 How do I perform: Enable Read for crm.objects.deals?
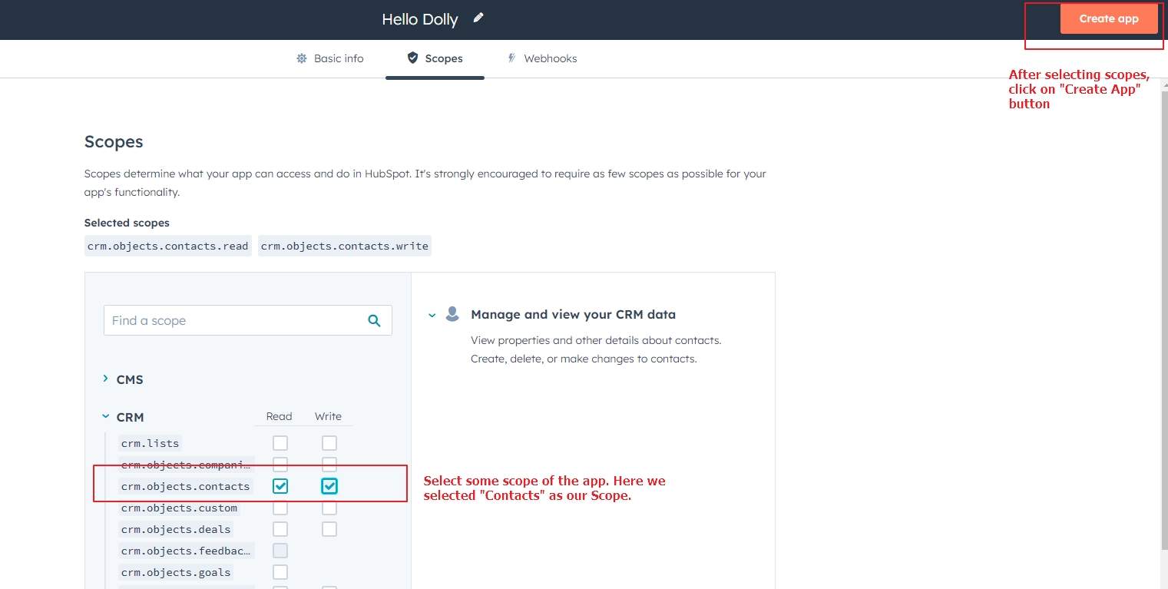(x=280, y=529)
